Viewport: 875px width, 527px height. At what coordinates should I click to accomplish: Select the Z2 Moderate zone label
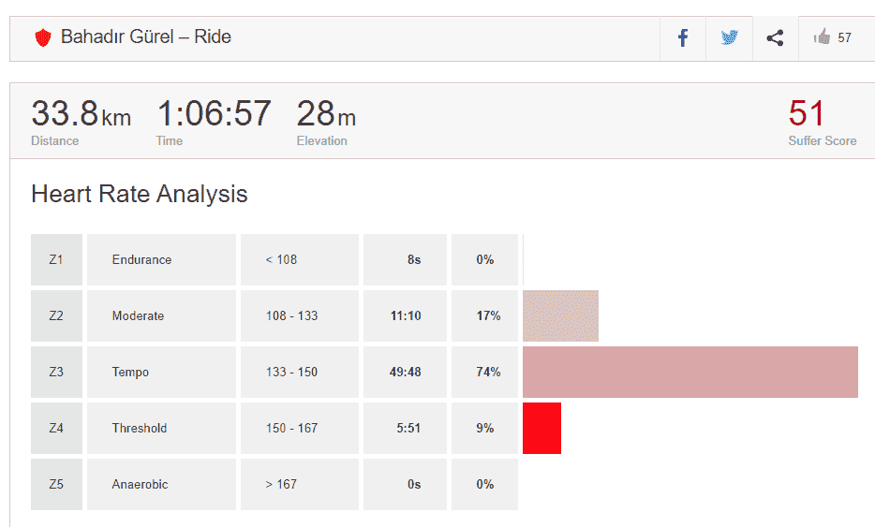point(138,316)
